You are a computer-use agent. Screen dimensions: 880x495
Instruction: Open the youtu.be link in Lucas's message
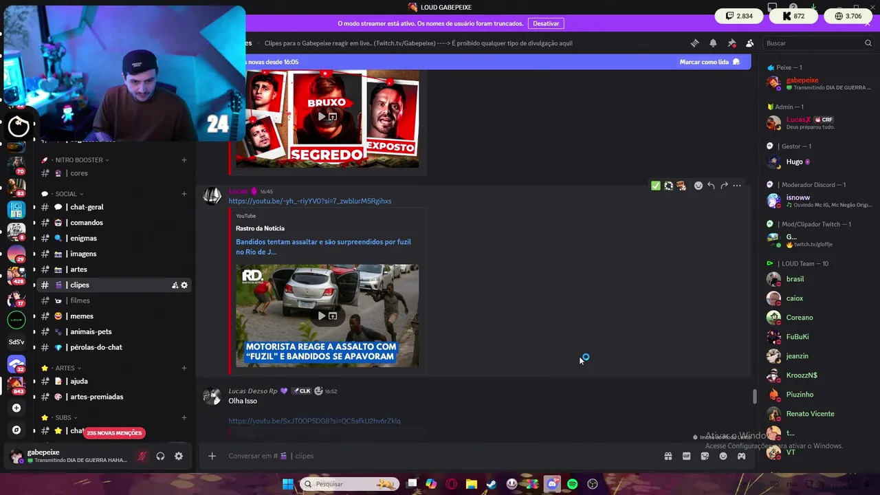pyautogui.click(x=309, y=201)
